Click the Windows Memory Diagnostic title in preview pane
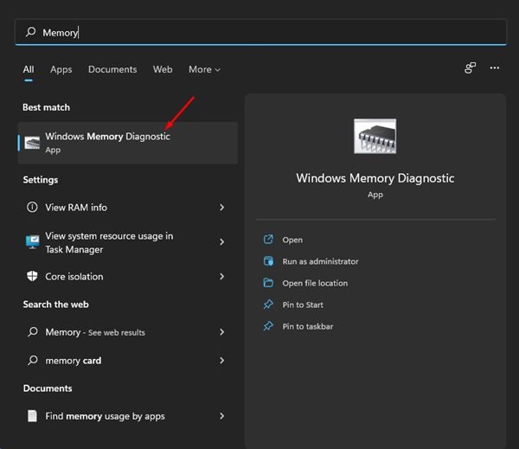The width and height of the screenshot is (519, 449). (x=375, y=178)
